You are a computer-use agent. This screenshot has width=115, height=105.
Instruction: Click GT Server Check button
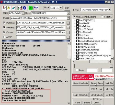[x=97, y=103]
